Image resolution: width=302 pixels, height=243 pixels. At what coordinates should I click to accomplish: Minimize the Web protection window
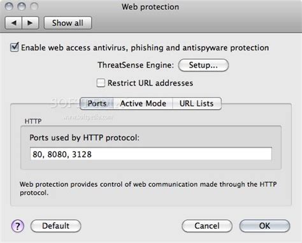[x=22, y=6]
